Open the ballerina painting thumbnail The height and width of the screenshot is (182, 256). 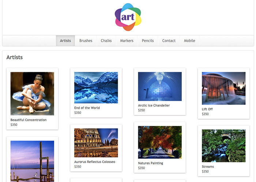(32, 94)
